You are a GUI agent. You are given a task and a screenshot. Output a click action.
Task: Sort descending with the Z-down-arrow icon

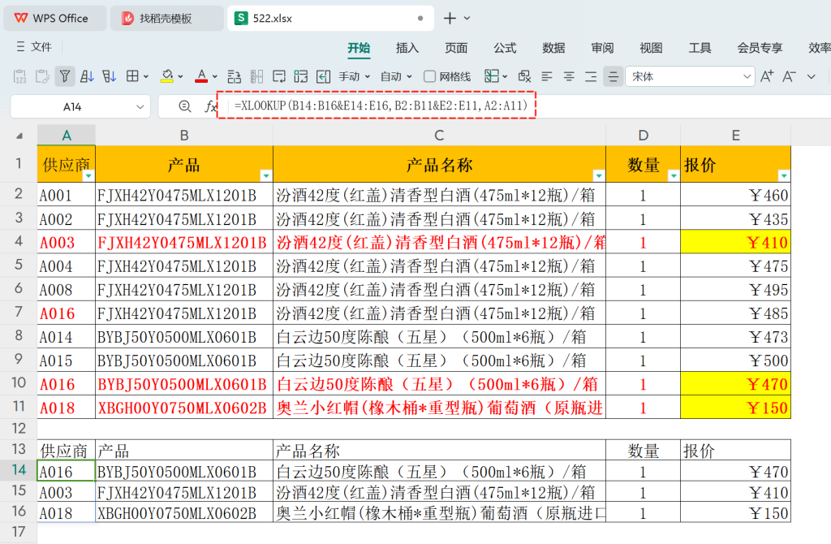[x=110, y=76]
